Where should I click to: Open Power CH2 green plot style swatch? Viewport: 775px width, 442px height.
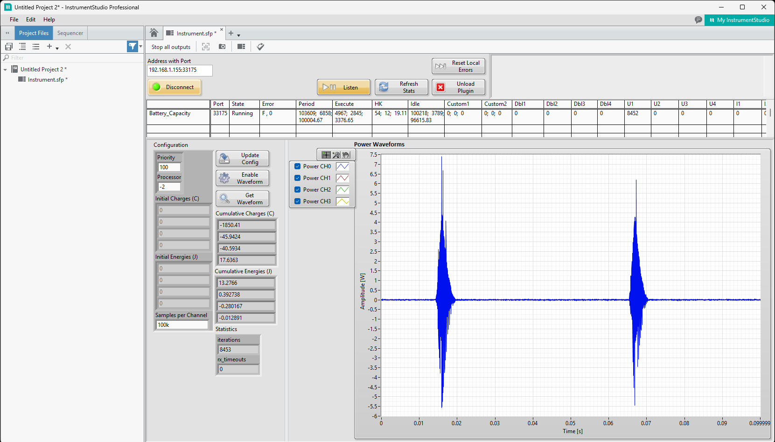pos(342,190)
